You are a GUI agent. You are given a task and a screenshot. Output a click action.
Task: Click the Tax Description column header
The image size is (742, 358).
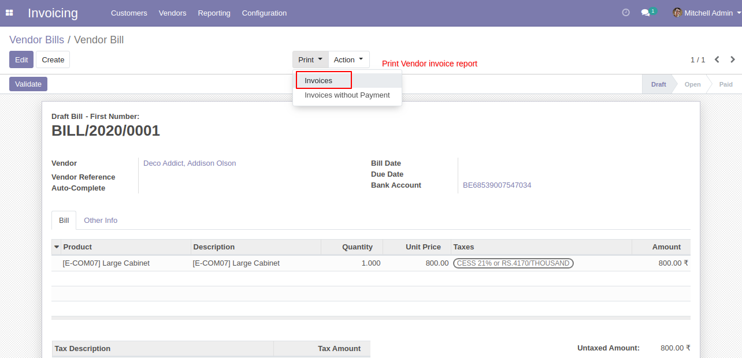pos(162,349)
